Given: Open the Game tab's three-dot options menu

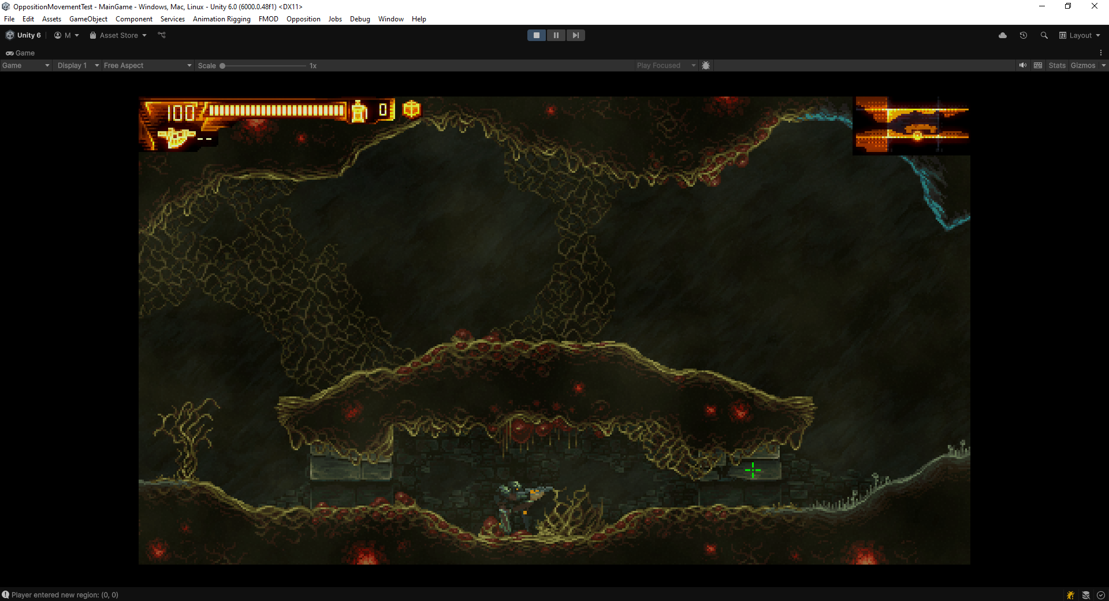Looking at the screenshot, I should pos(1101,53).
